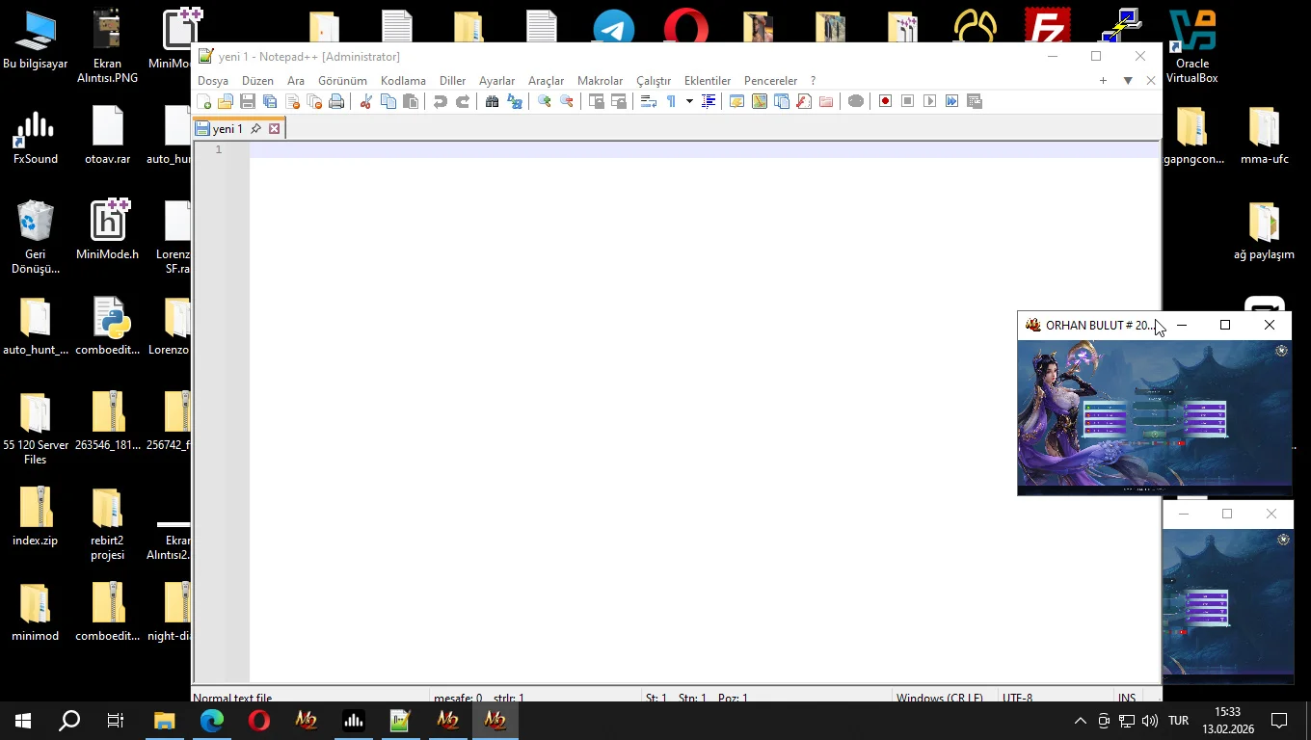1311x740 pixels.
Task: Click the INS mode in status bar
Action: pyautogui.click(x=1126, y=698)
